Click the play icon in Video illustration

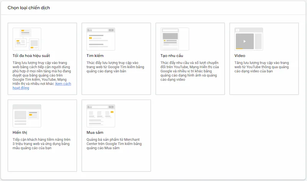244,41
